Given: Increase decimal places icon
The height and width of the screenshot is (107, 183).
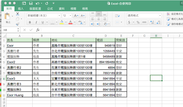Looking at the screenshot, I should (152, 22).
